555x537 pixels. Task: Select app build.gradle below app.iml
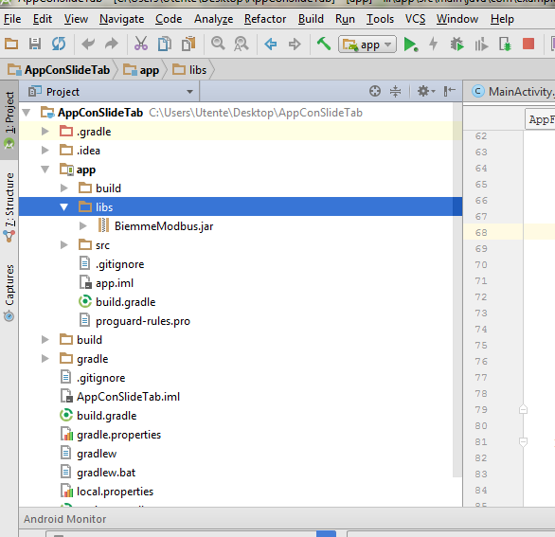point(125,302)
